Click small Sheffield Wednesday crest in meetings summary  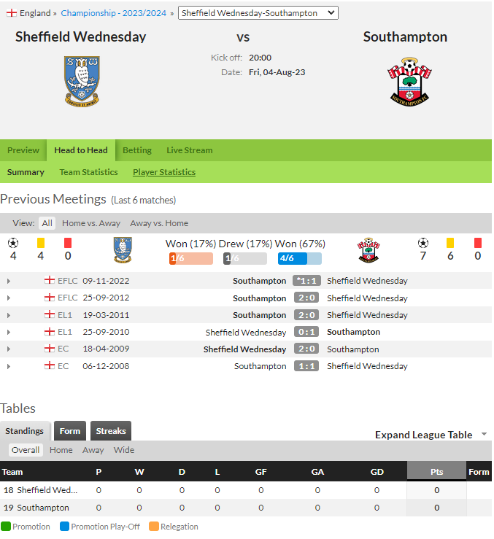(123, 250)
